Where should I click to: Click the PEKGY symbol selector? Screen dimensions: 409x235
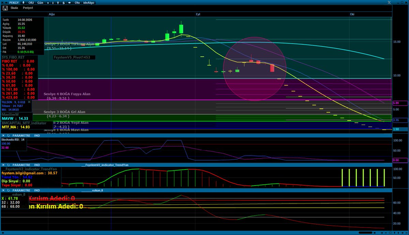[x=14, y=2]
